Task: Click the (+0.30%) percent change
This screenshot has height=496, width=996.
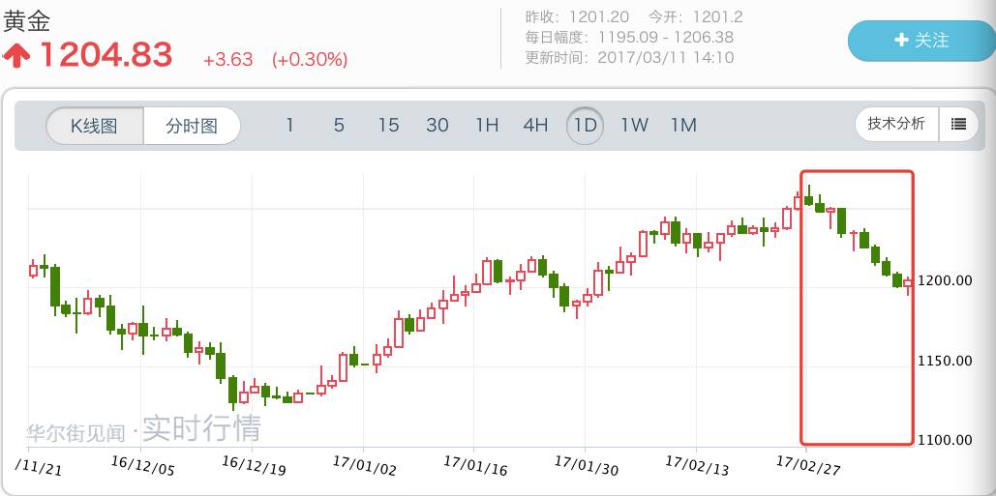Action: [310, 60]
